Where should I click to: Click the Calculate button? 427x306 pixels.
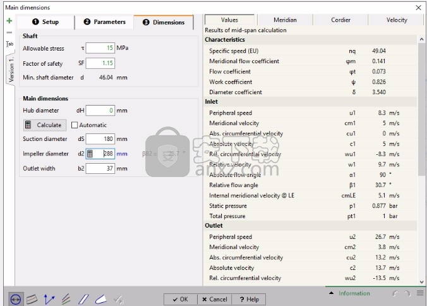coord(45,125)
